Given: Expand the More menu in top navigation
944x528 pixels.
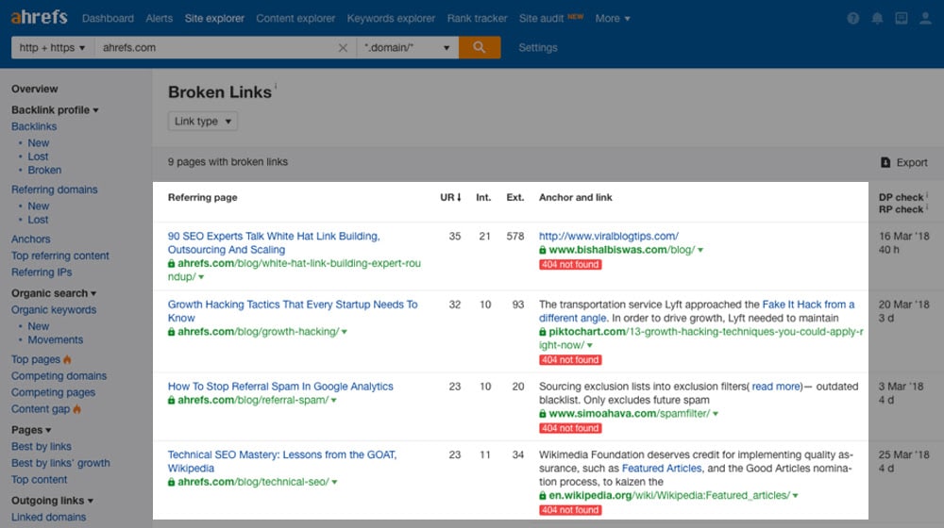Looking at the screenshot, I should point(613,19).
